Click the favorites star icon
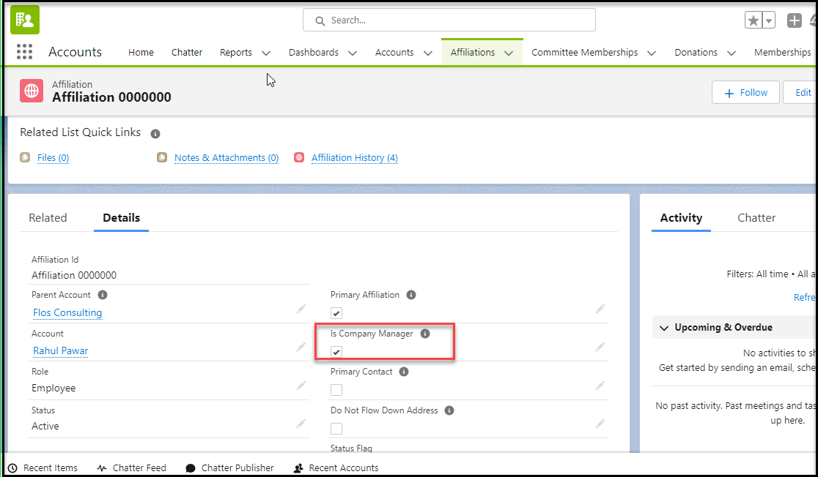The width and height of the screenshot is (818, 477). 753,20
